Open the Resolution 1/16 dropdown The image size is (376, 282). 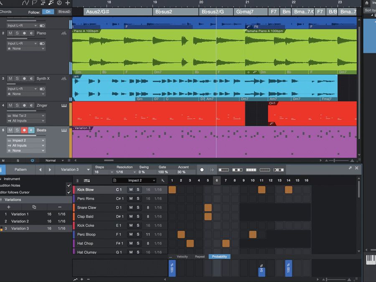click(x=126, y=172)
